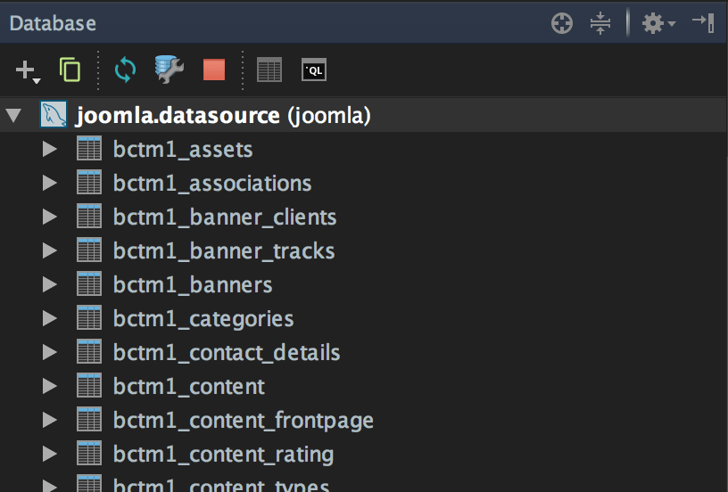Hide the Database panel with arrow icon
728x492 pixels.
703,22
